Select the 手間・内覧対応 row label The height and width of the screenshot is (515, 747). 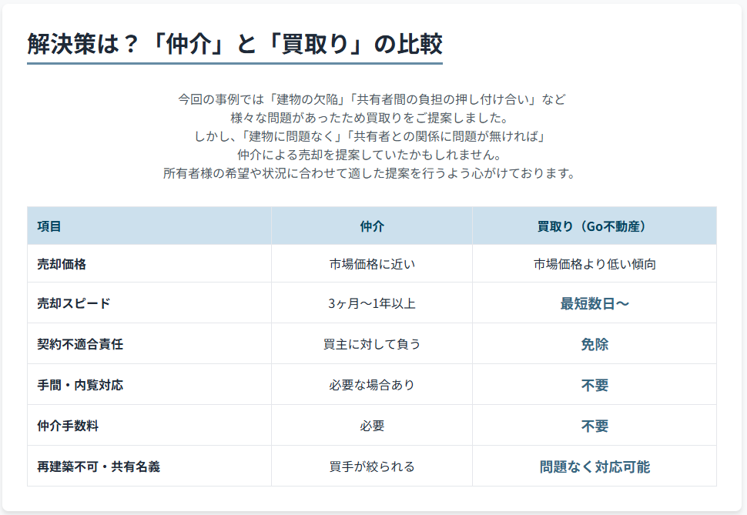80,385
